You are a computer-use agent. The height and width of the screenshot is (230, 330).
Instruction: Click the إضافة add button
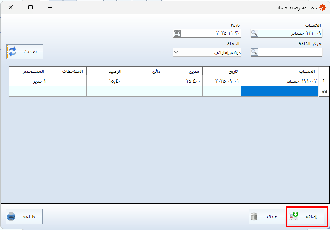point(307,217)
